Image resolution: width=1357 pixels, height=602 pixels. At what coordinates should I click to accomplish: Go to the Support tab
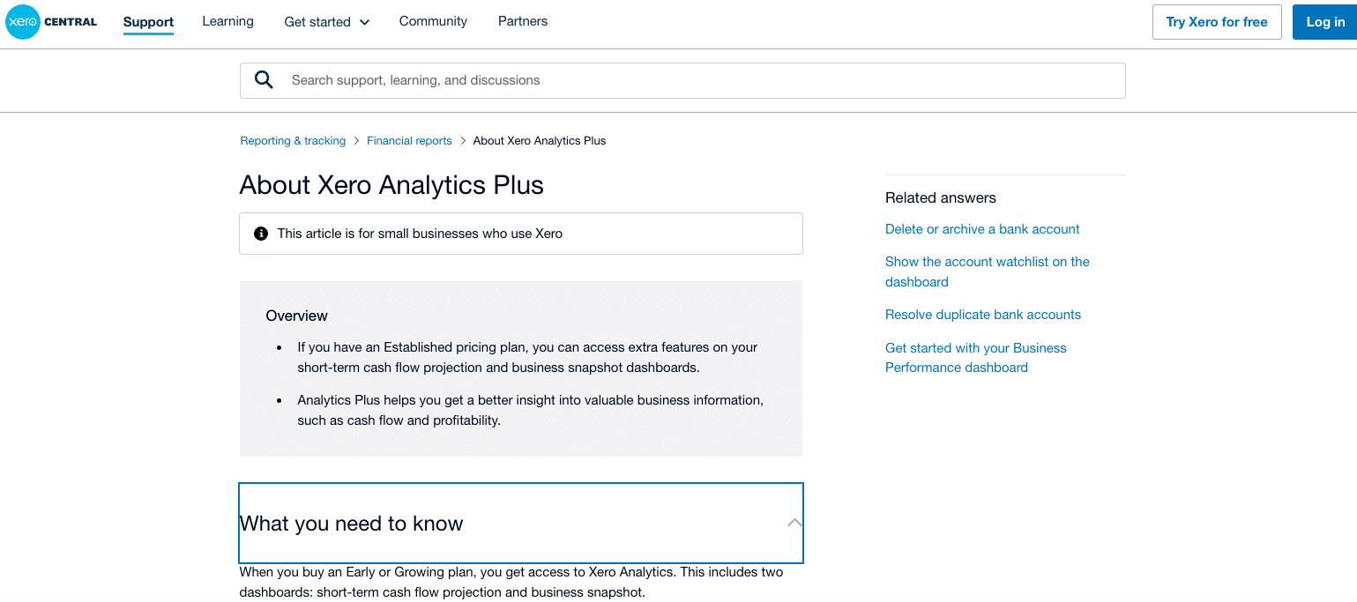point(148,22)
